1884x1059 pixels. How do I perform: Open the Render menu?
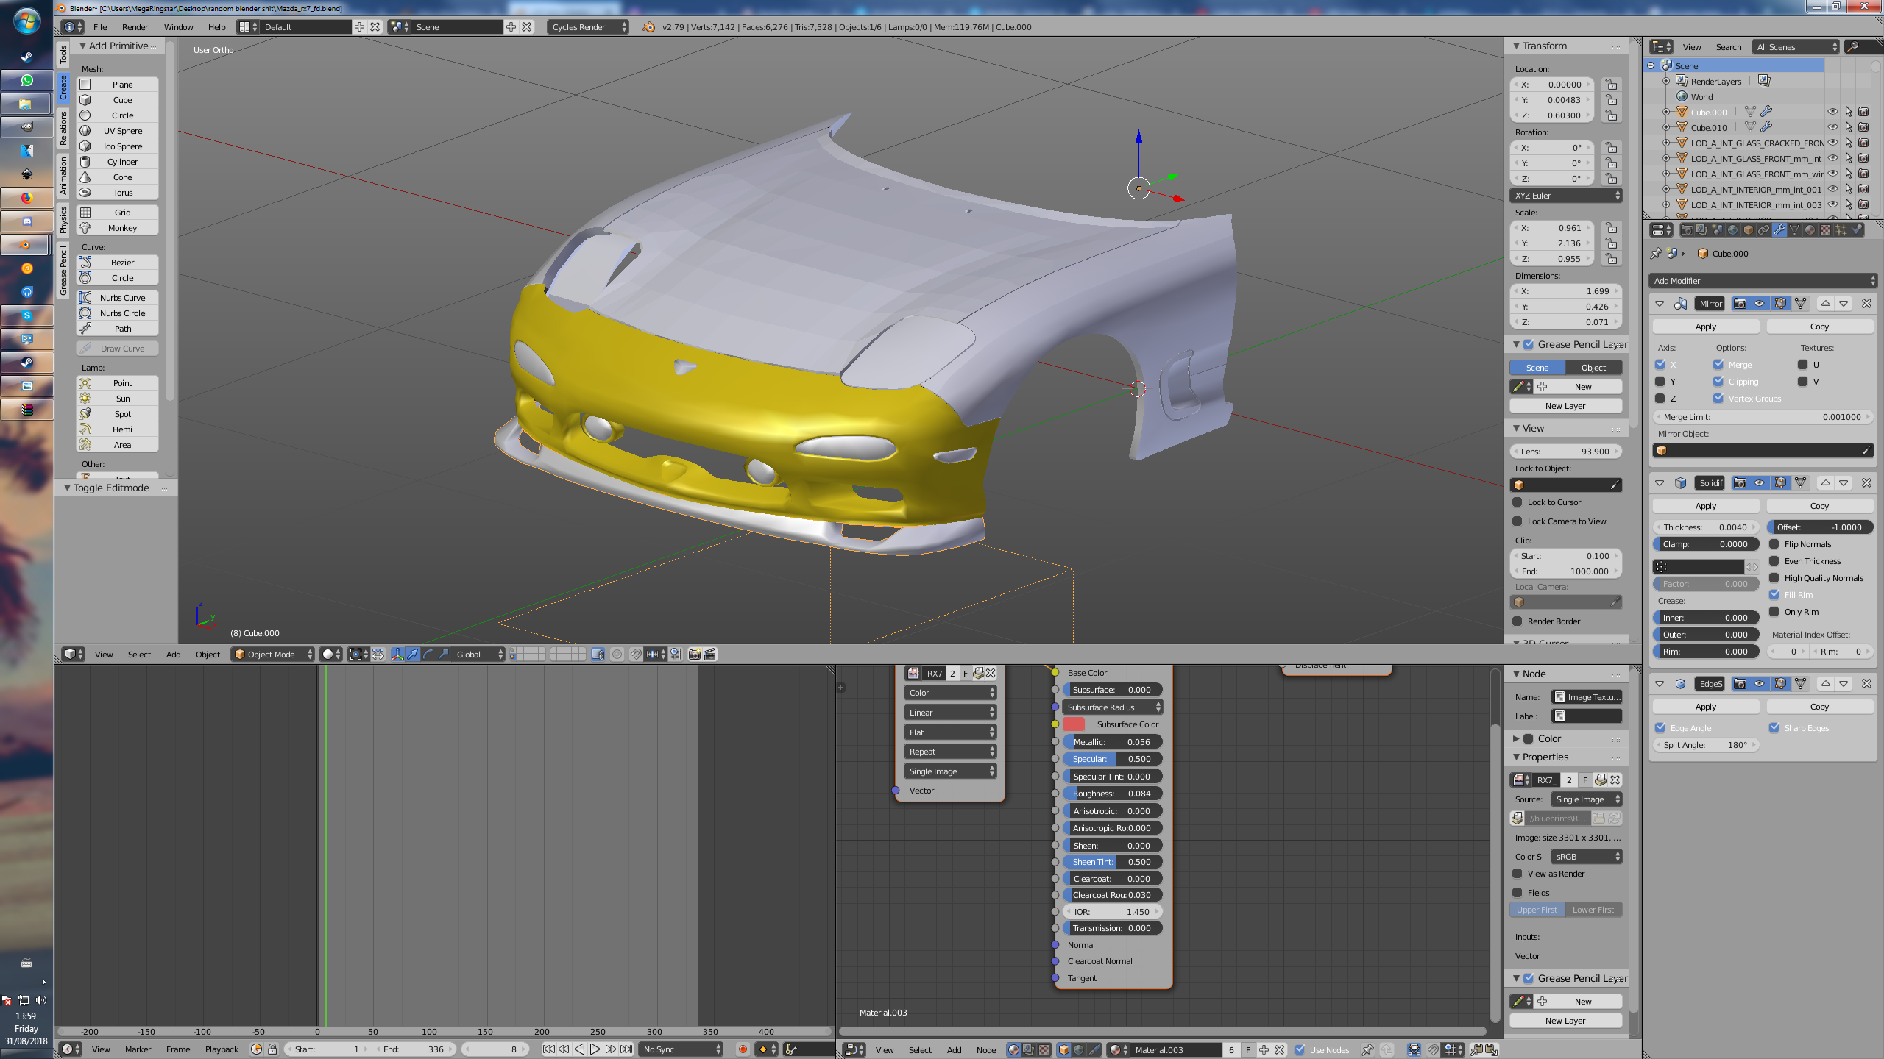[x=135, y=27]
